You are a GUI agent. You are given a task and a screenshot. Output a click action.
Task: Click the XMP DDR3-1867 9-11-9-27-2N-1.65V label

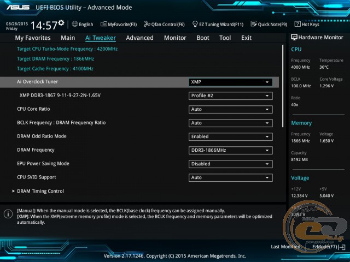point(60,96)
